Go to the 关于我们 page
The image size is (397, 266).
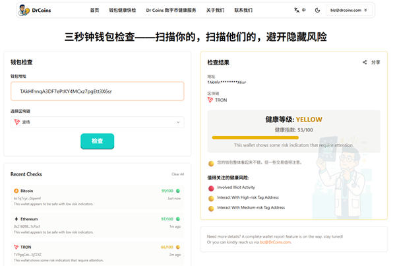tap(215, 10)
